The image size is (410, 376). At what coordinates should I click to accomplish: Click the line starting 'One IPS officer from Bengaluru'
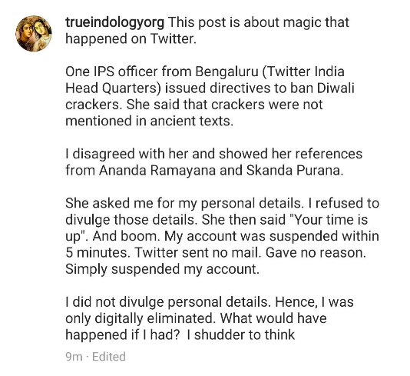point(205,72)
